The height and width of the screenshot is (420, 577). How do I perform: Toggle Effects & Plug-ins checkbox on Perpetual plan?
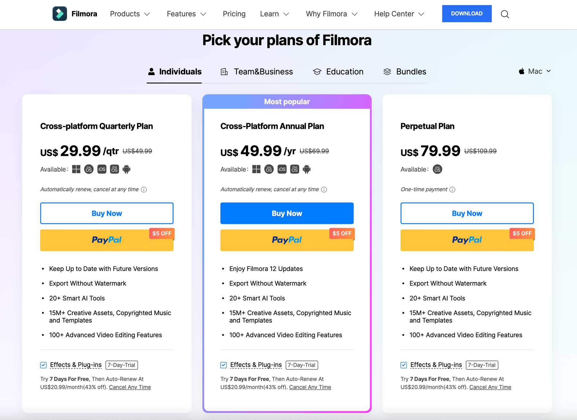tap(403, 365)
